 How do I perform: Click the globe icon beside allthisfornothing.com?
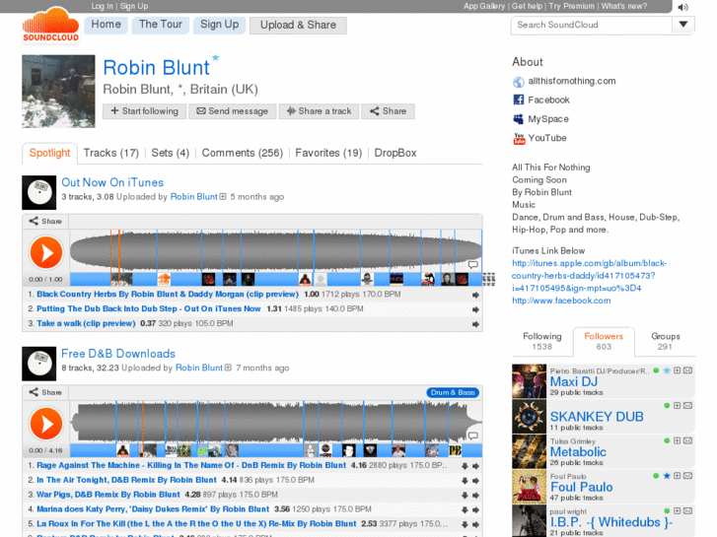pyautogui.click(x=518, y=82)
